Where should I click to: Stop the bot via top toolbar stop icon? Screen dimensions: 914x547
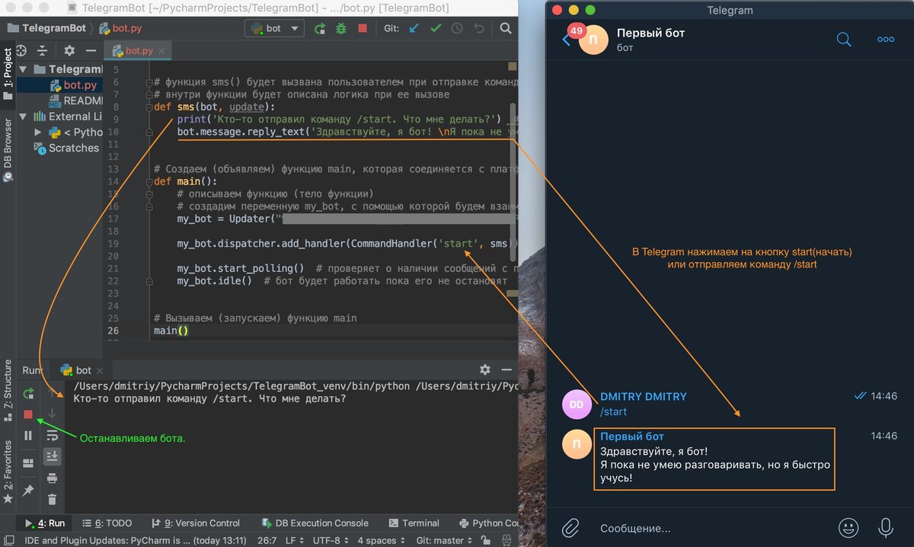(363, 29)
